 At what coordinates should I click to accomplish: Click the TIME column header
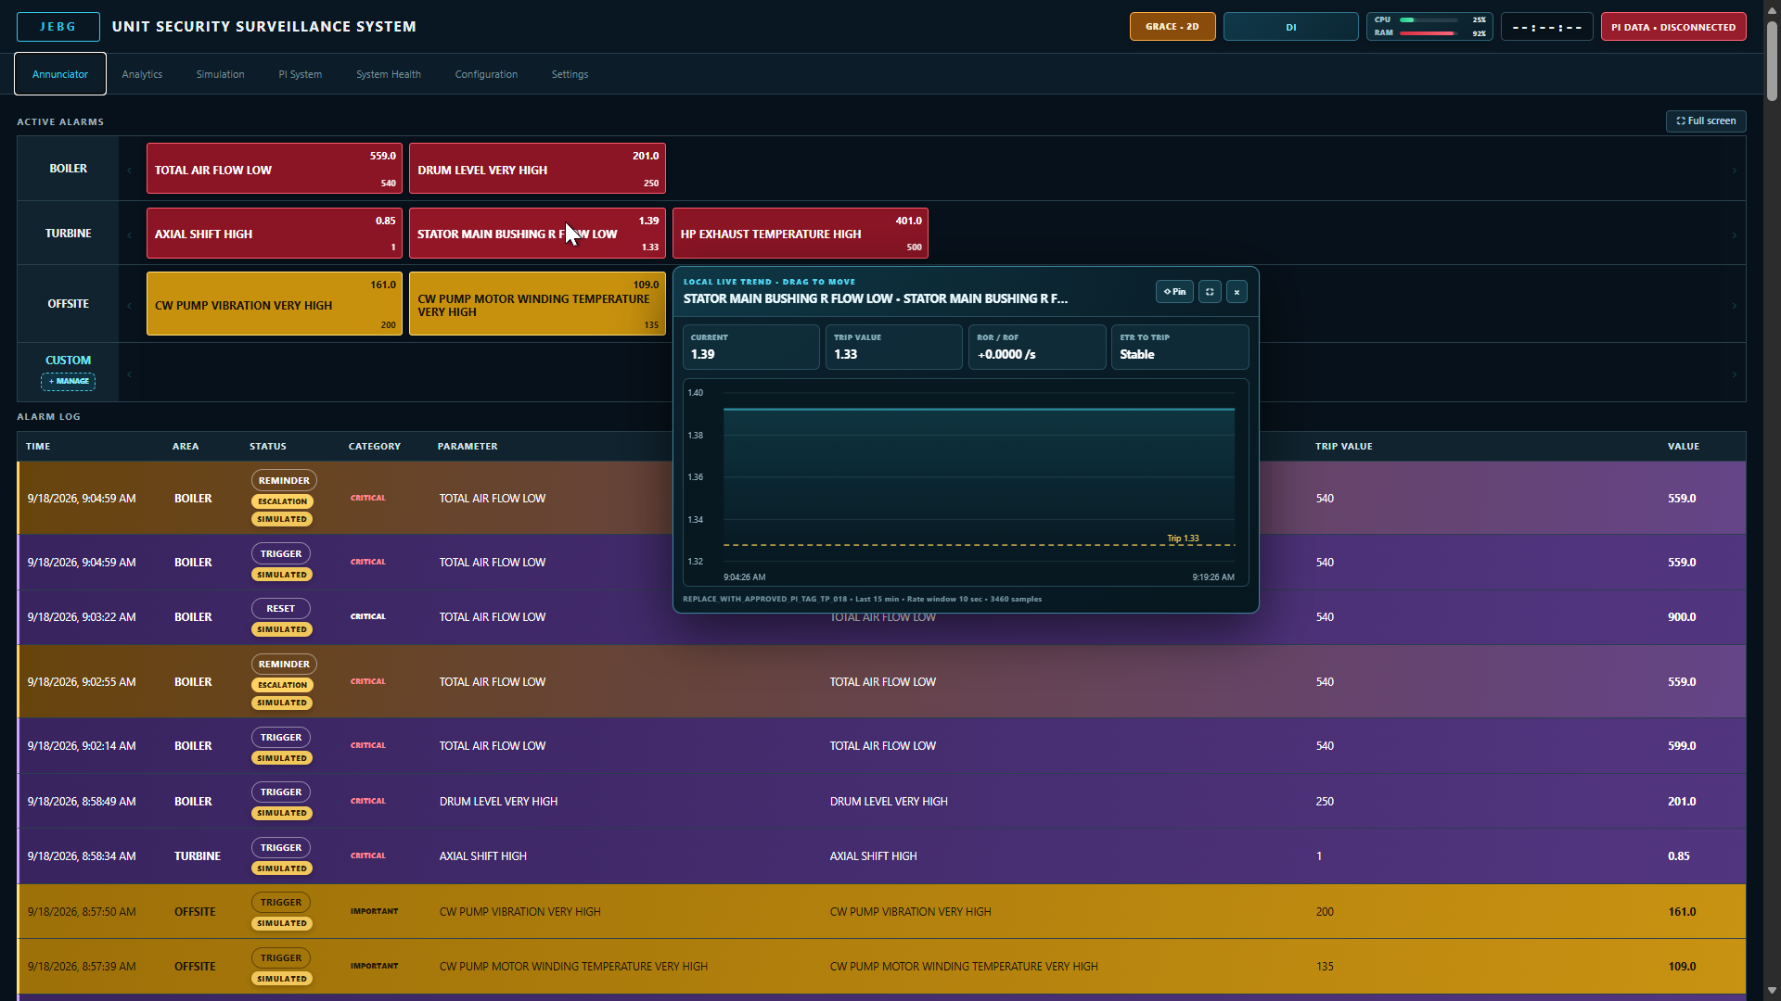coord(38,447)
